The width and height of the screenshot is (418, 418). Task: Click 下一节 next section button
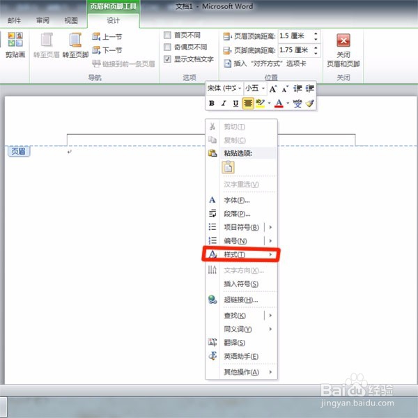coord(107,50)
